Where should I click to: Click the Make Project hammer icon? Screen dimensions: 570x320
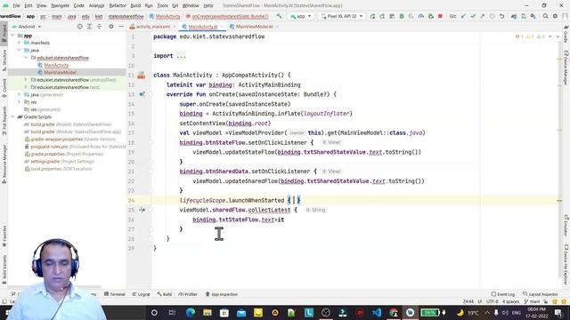(x=279, y=16)
